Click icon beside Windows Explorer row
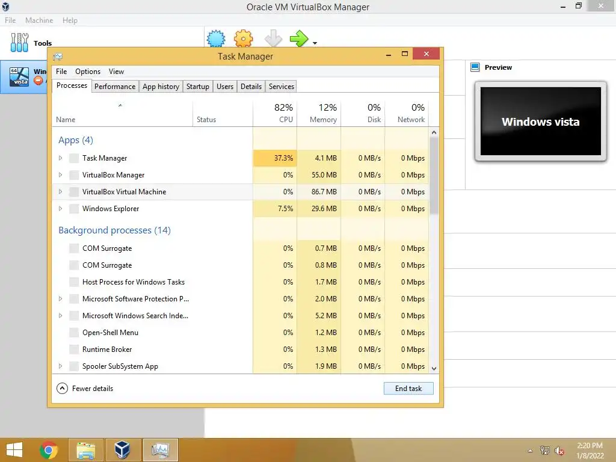This screenshot has width=616, height=462. tap(74, 209)
